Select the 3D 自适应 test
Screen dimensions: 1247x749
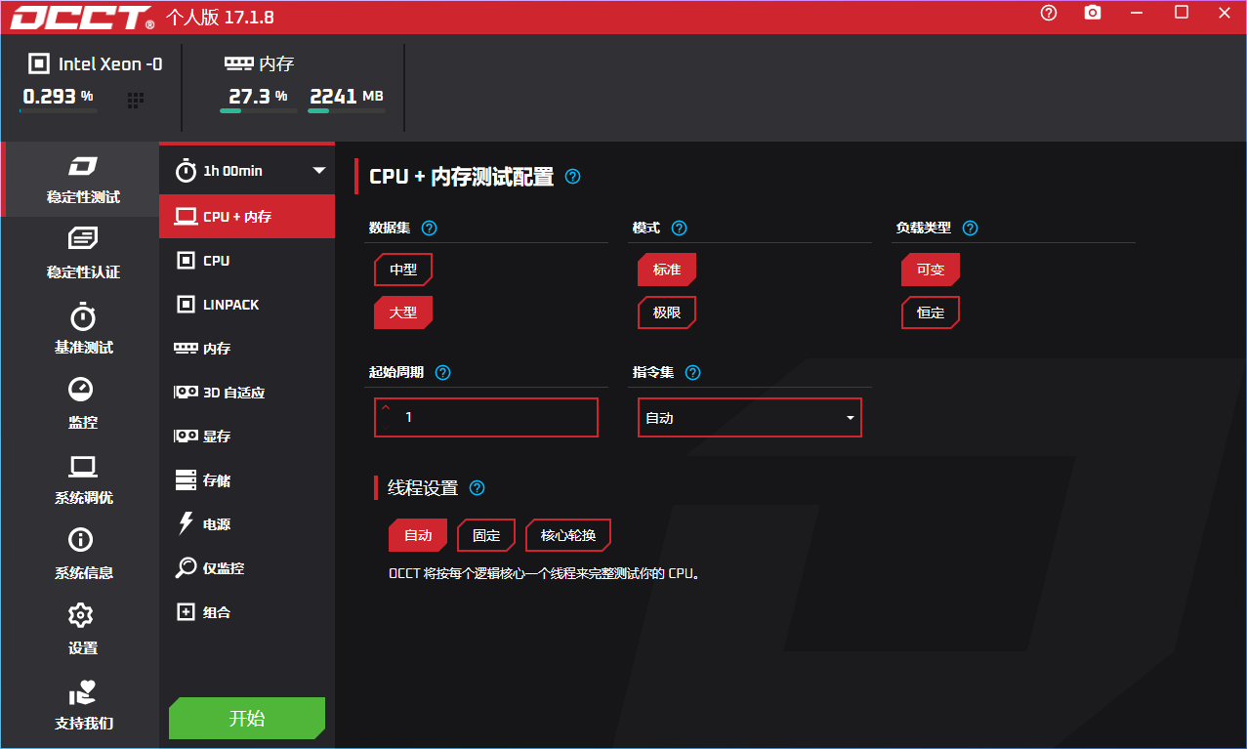point(247,393)
